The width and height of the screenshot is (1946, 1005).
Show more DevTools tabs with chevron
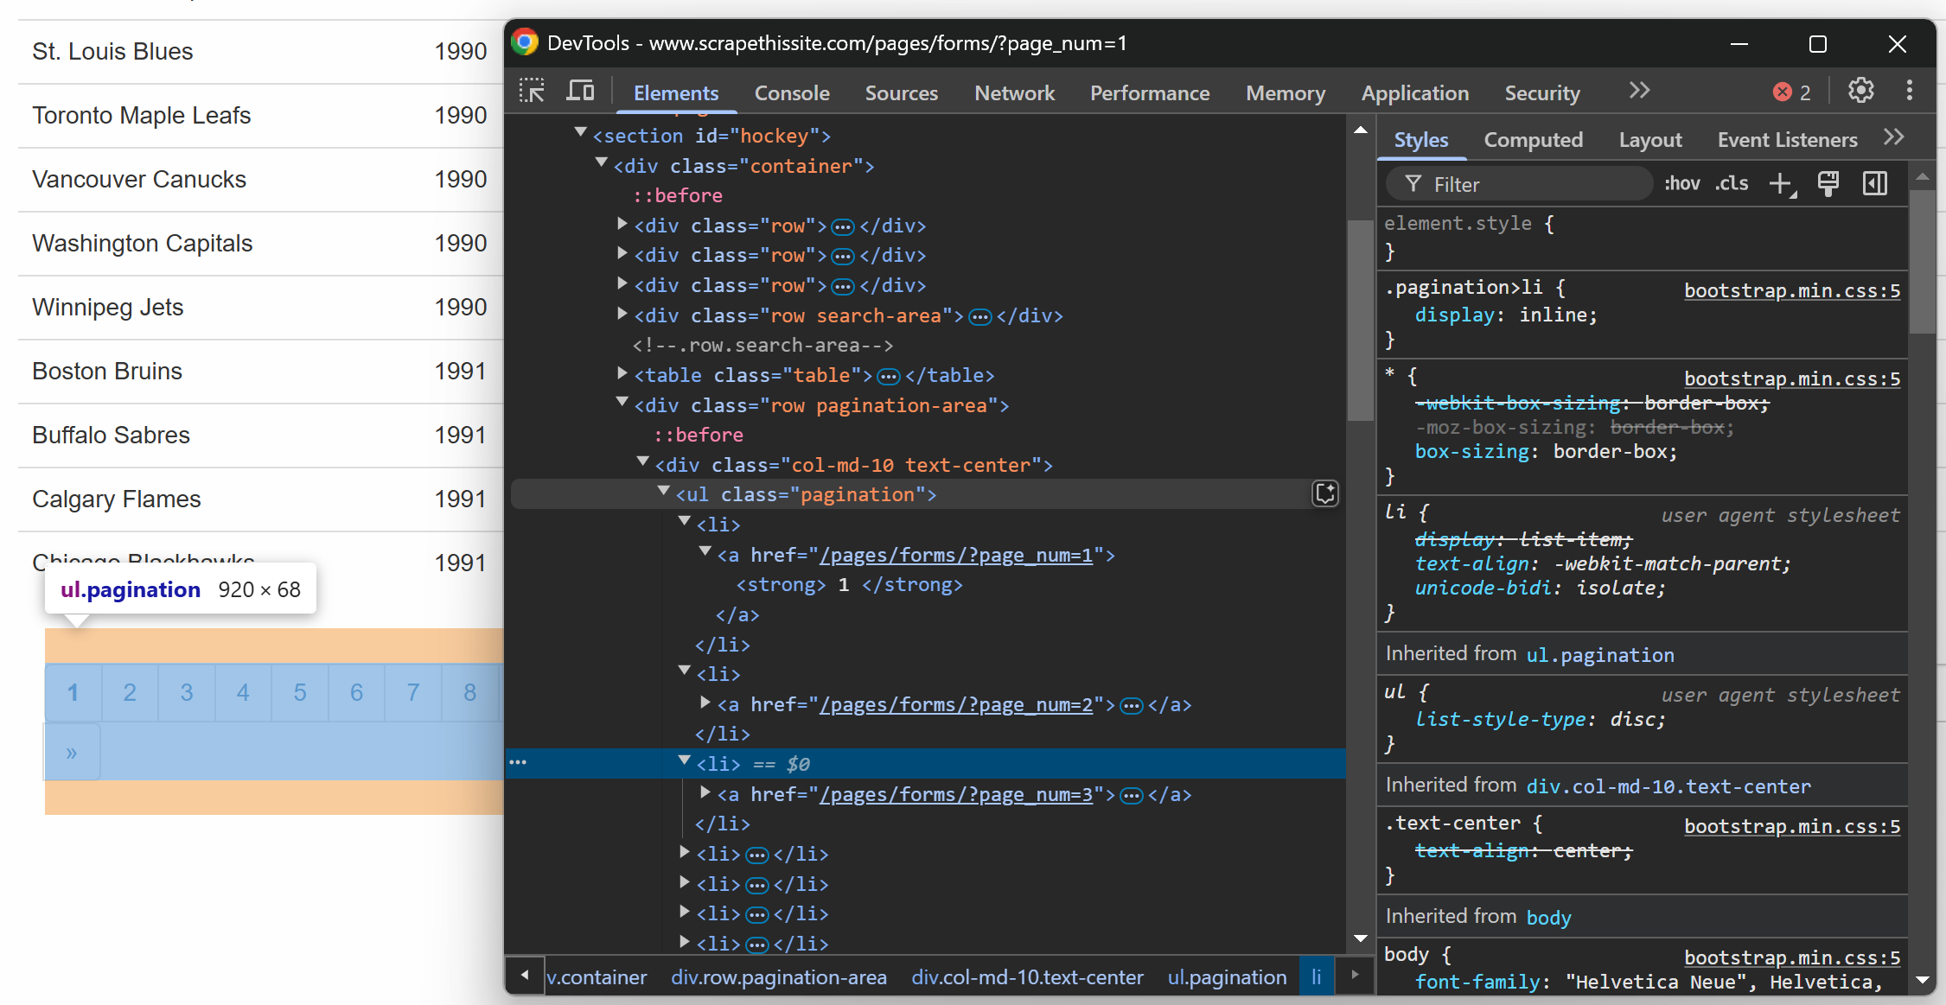click(x=1639, y=91)
